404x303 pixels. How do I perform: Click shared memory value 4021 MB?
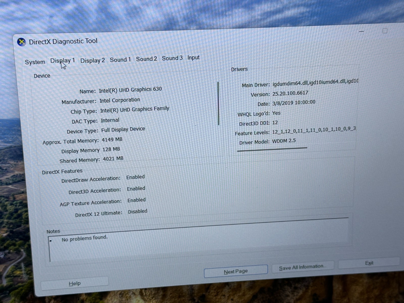click(113, 159)
